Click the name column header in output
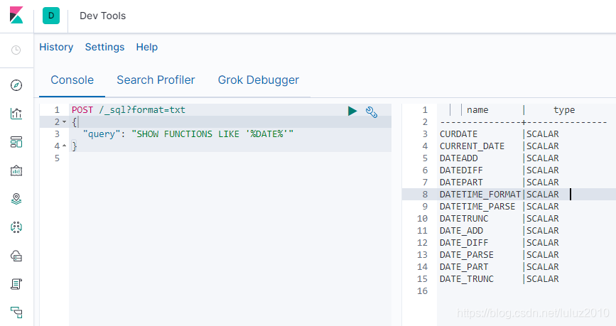616x326 pixels. pyautogui.click(x=477, y=110)
